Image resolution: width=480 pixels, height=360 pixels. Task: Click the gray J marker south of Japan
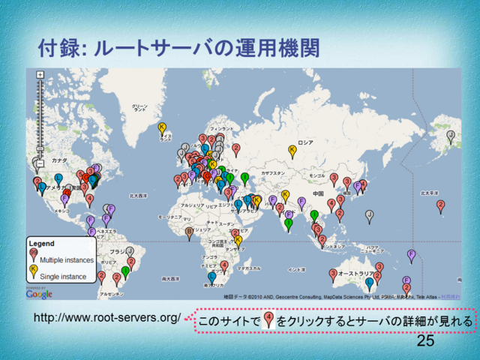[x=369, y=215]
